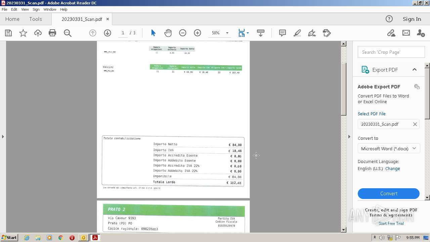
Task: Close the 20230331_Scan.pdf tab
Action: (107, 19)
